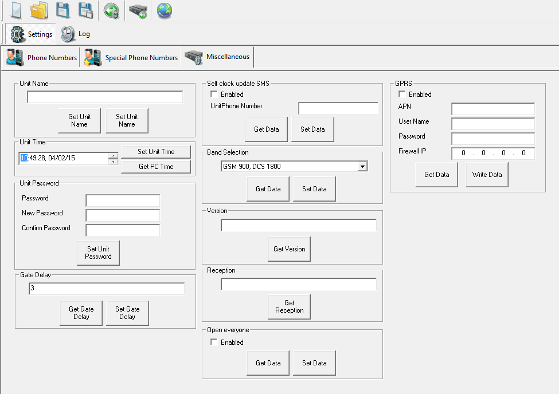The image size is (559, 394).
Task: Enable Self clock update SMS checkbox
Action: tap(214, 94)
